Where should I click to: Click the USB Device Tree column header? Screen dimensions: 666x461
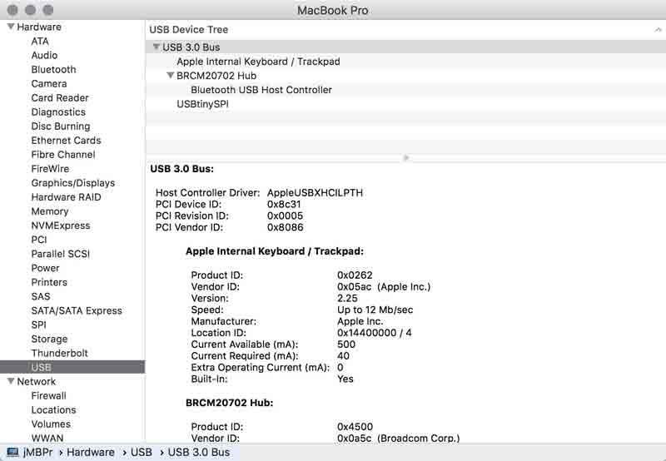coord(189,30)
